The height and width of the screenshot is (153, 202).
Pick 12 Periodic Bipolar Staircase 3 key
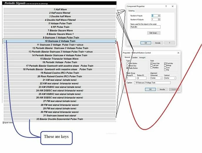(x=60, y=48)
